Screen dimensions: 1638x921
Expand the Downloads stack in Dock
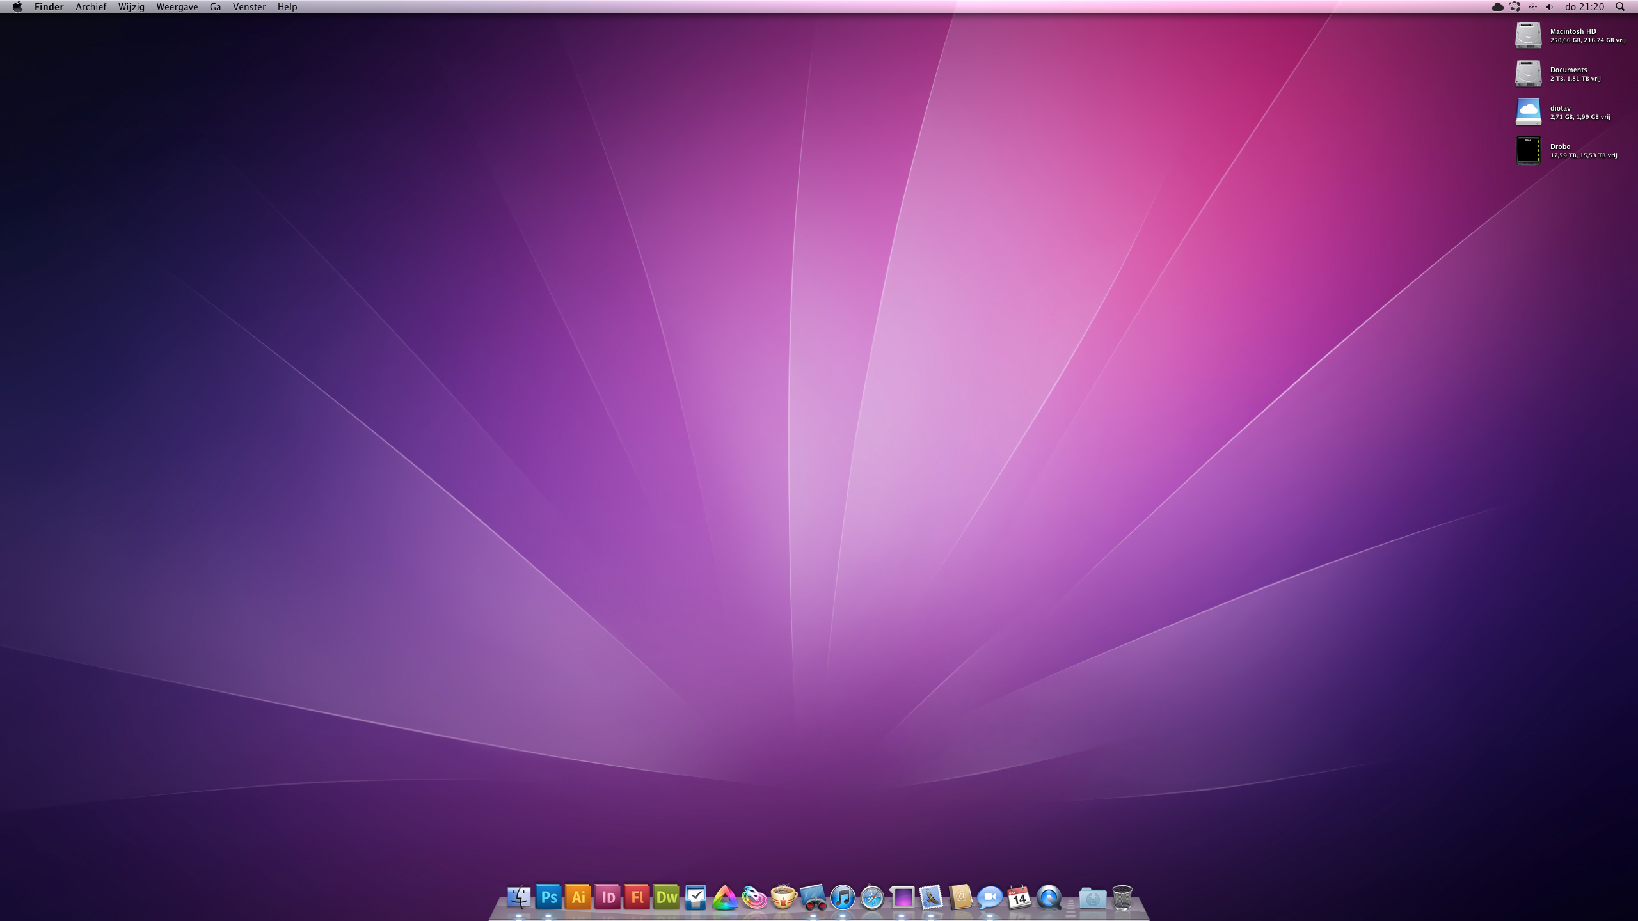1092,898
